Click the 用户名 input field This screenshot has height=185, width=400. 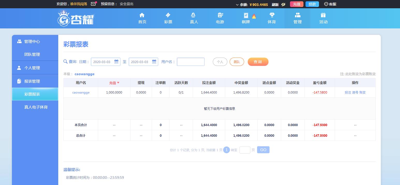point(191,62)
